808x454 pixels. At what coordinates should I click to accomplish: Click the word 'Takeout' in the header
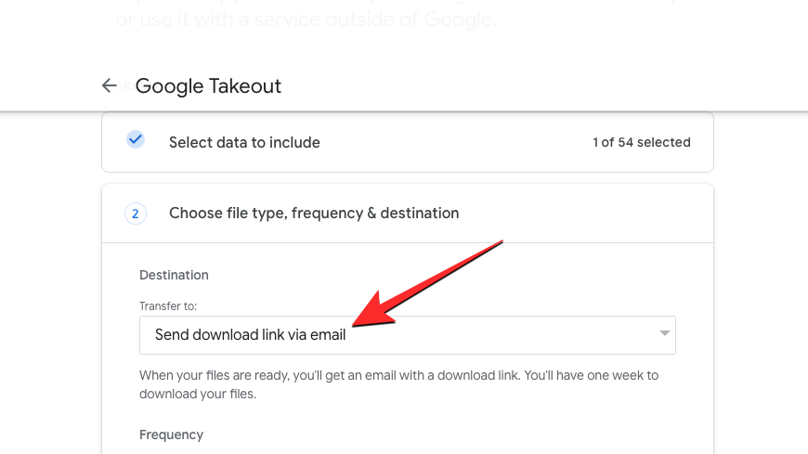point(245,86)
